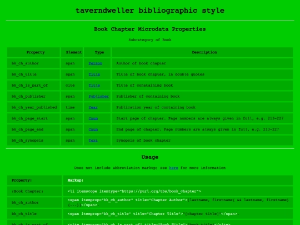Click the 'Subcategory of Book' text
The height and width of the screenshot is (225, 300).
click(x=150, y=40)
